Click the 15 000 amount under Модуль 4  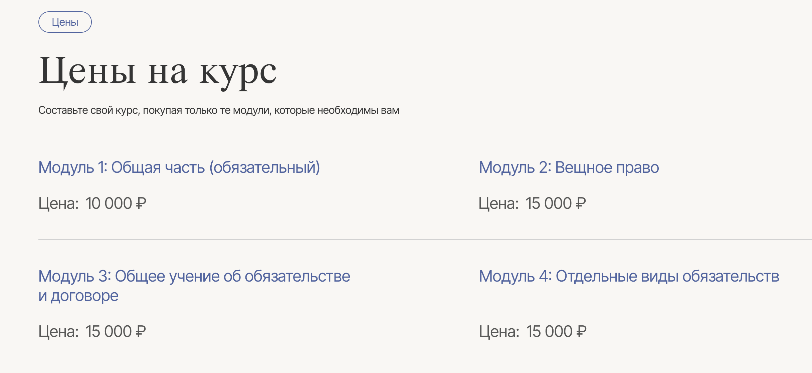click(549, 332)
